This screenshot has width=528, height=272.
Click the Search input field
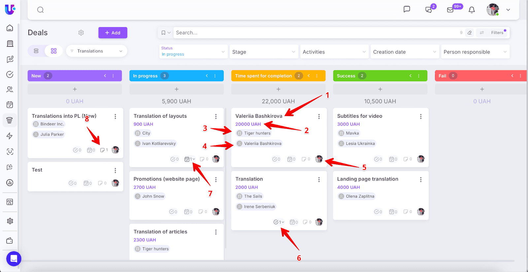pos(313,33)
